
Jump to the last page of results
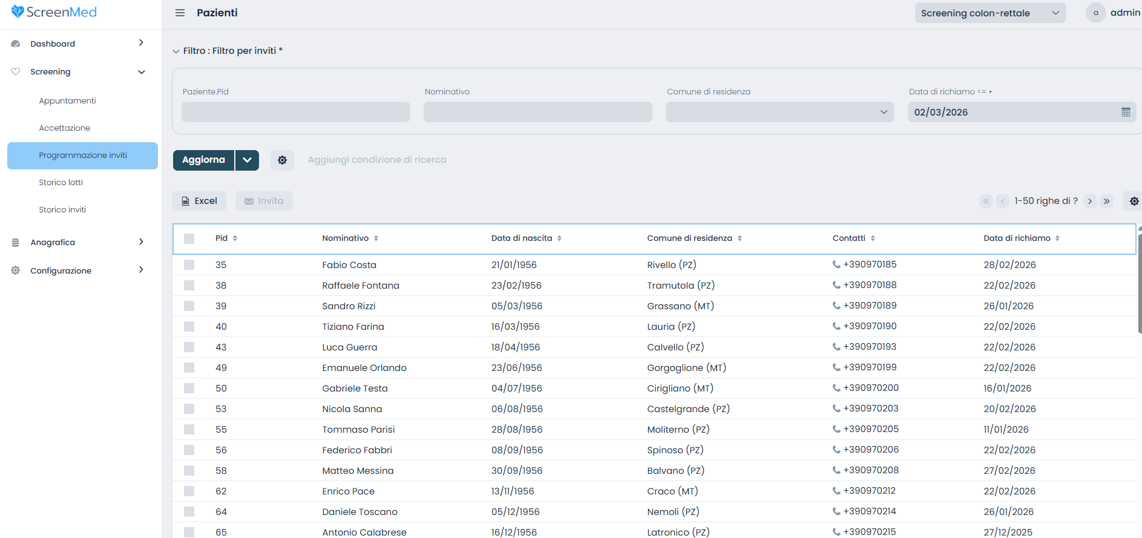click(x=1107, y=201)
